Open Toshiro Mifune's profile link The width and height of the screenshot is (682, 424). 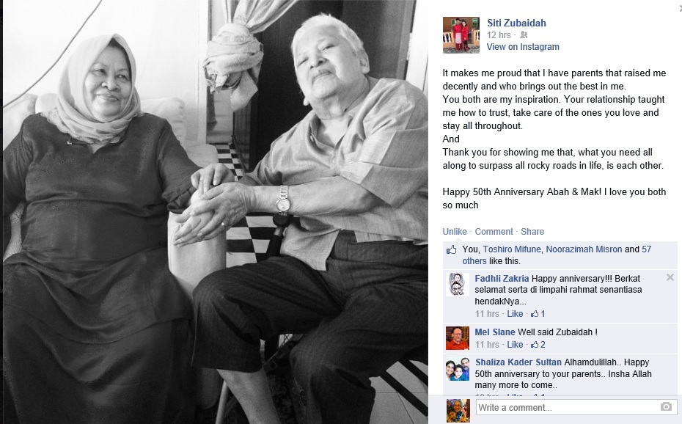pos(512,249)
